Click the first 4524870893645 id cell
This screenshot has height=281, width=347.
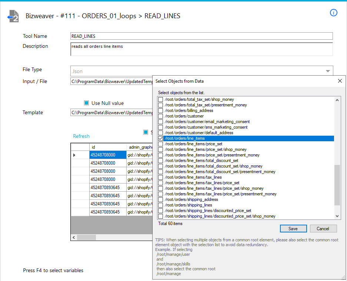click(108, 188)
